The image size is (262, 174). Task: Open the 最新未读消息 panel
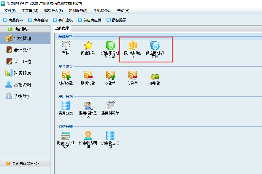tap(25, 164)
